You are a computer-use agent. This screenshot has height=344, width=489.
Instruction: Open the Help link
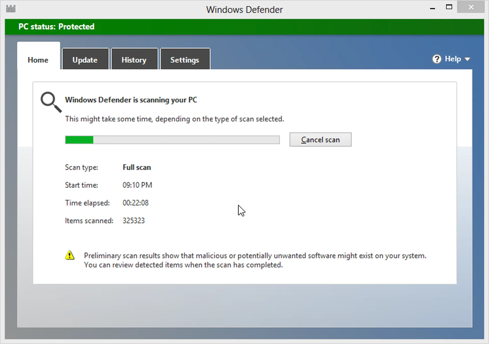(x=453, y=59)
